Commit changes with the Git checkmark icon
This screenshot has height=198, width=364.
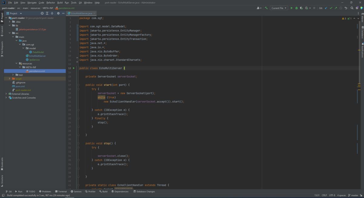coord(331,8)
